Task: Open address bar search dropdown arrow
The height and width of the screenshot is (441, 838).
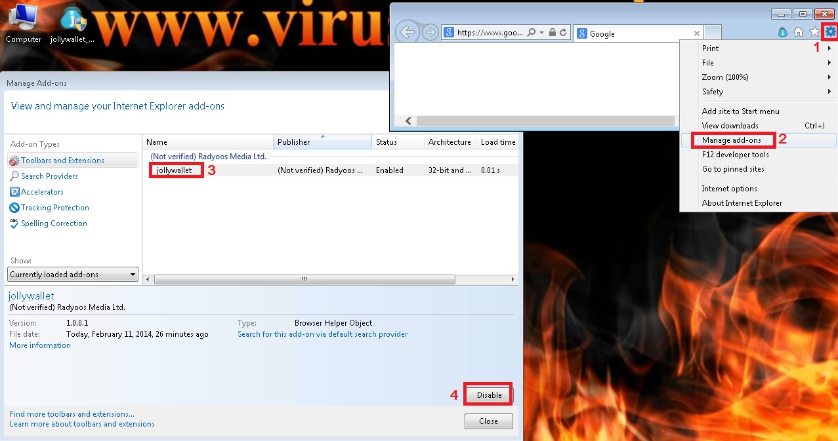Action: [x=541, y=32]
